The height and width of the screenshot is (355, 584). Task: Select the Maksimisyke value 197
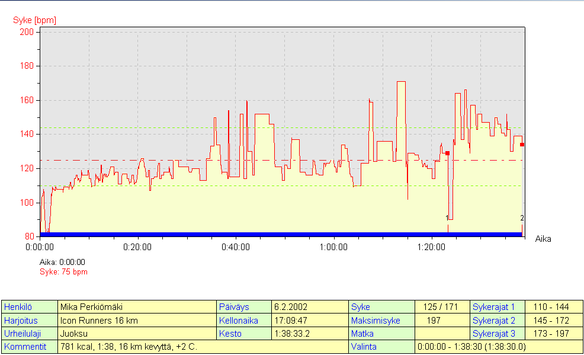(x=442, y=321)
